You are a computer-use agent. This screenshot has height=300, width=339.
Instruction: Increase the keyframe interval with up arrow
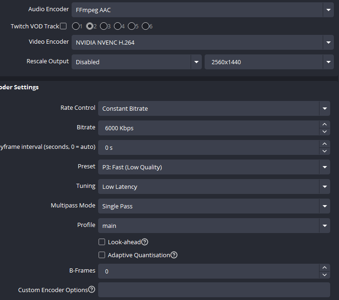(x=325, y=144)
